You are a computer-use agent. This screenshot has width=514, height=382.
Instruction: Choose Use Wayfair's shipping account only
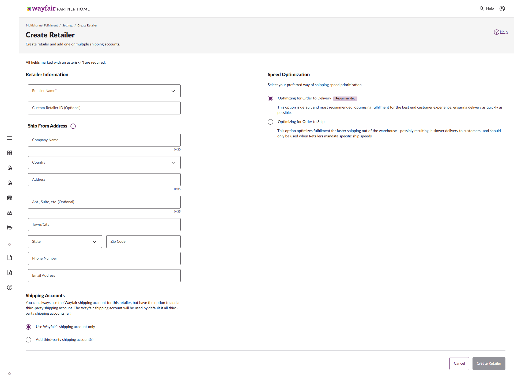(28, 327)
